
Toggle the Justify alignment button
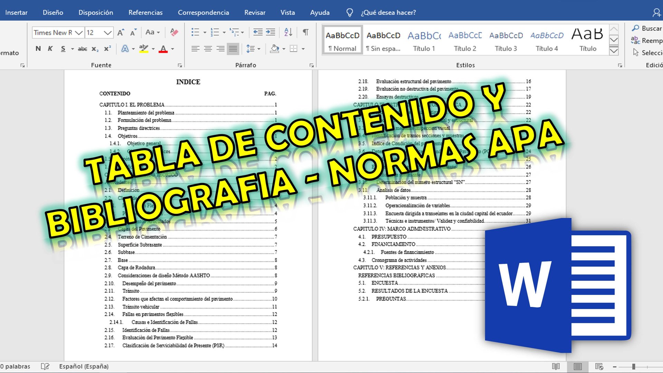[x=233, y=49]
